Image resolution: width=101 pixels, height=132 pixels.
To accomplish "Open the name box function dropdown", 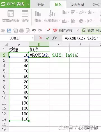I will 33,38.
